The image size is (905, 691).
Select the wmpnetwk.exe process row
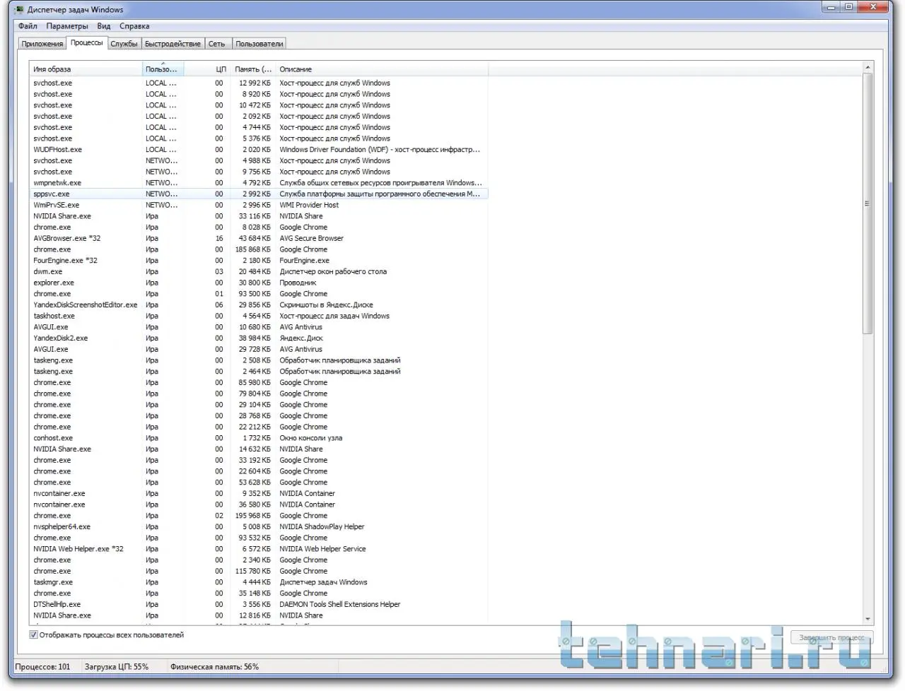(x=259, y=183)
